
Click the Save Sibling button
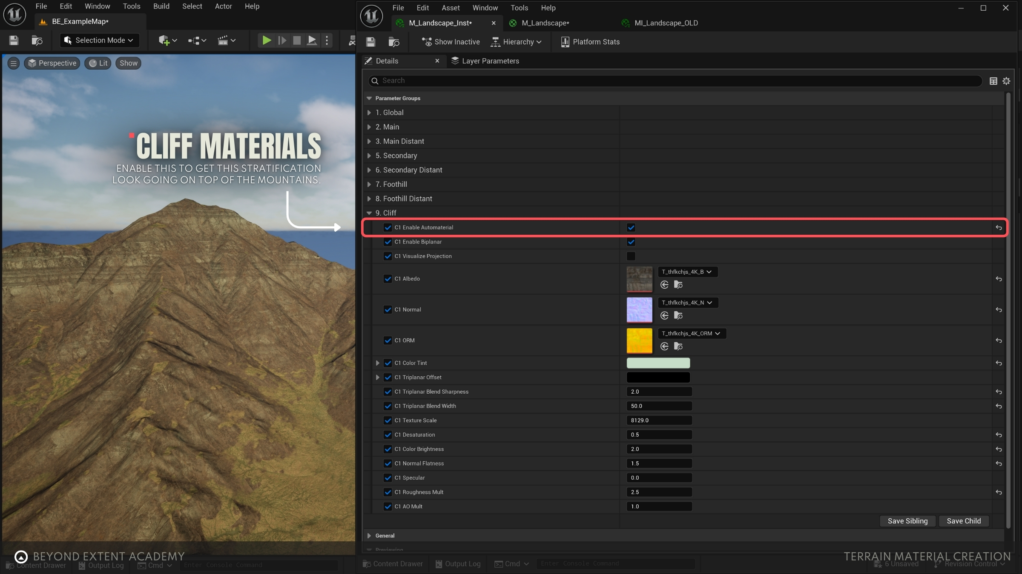907,521
